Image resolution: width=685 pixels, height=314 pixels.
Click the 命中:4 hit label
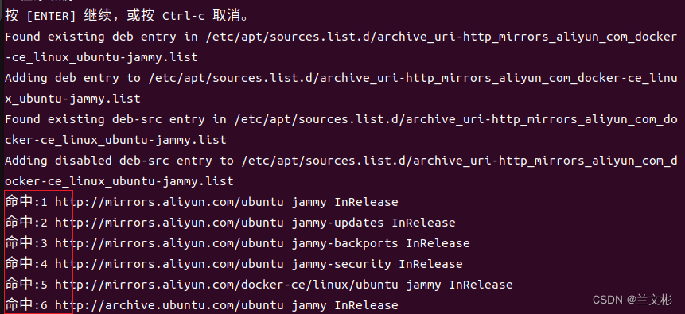tap(26, 264)
